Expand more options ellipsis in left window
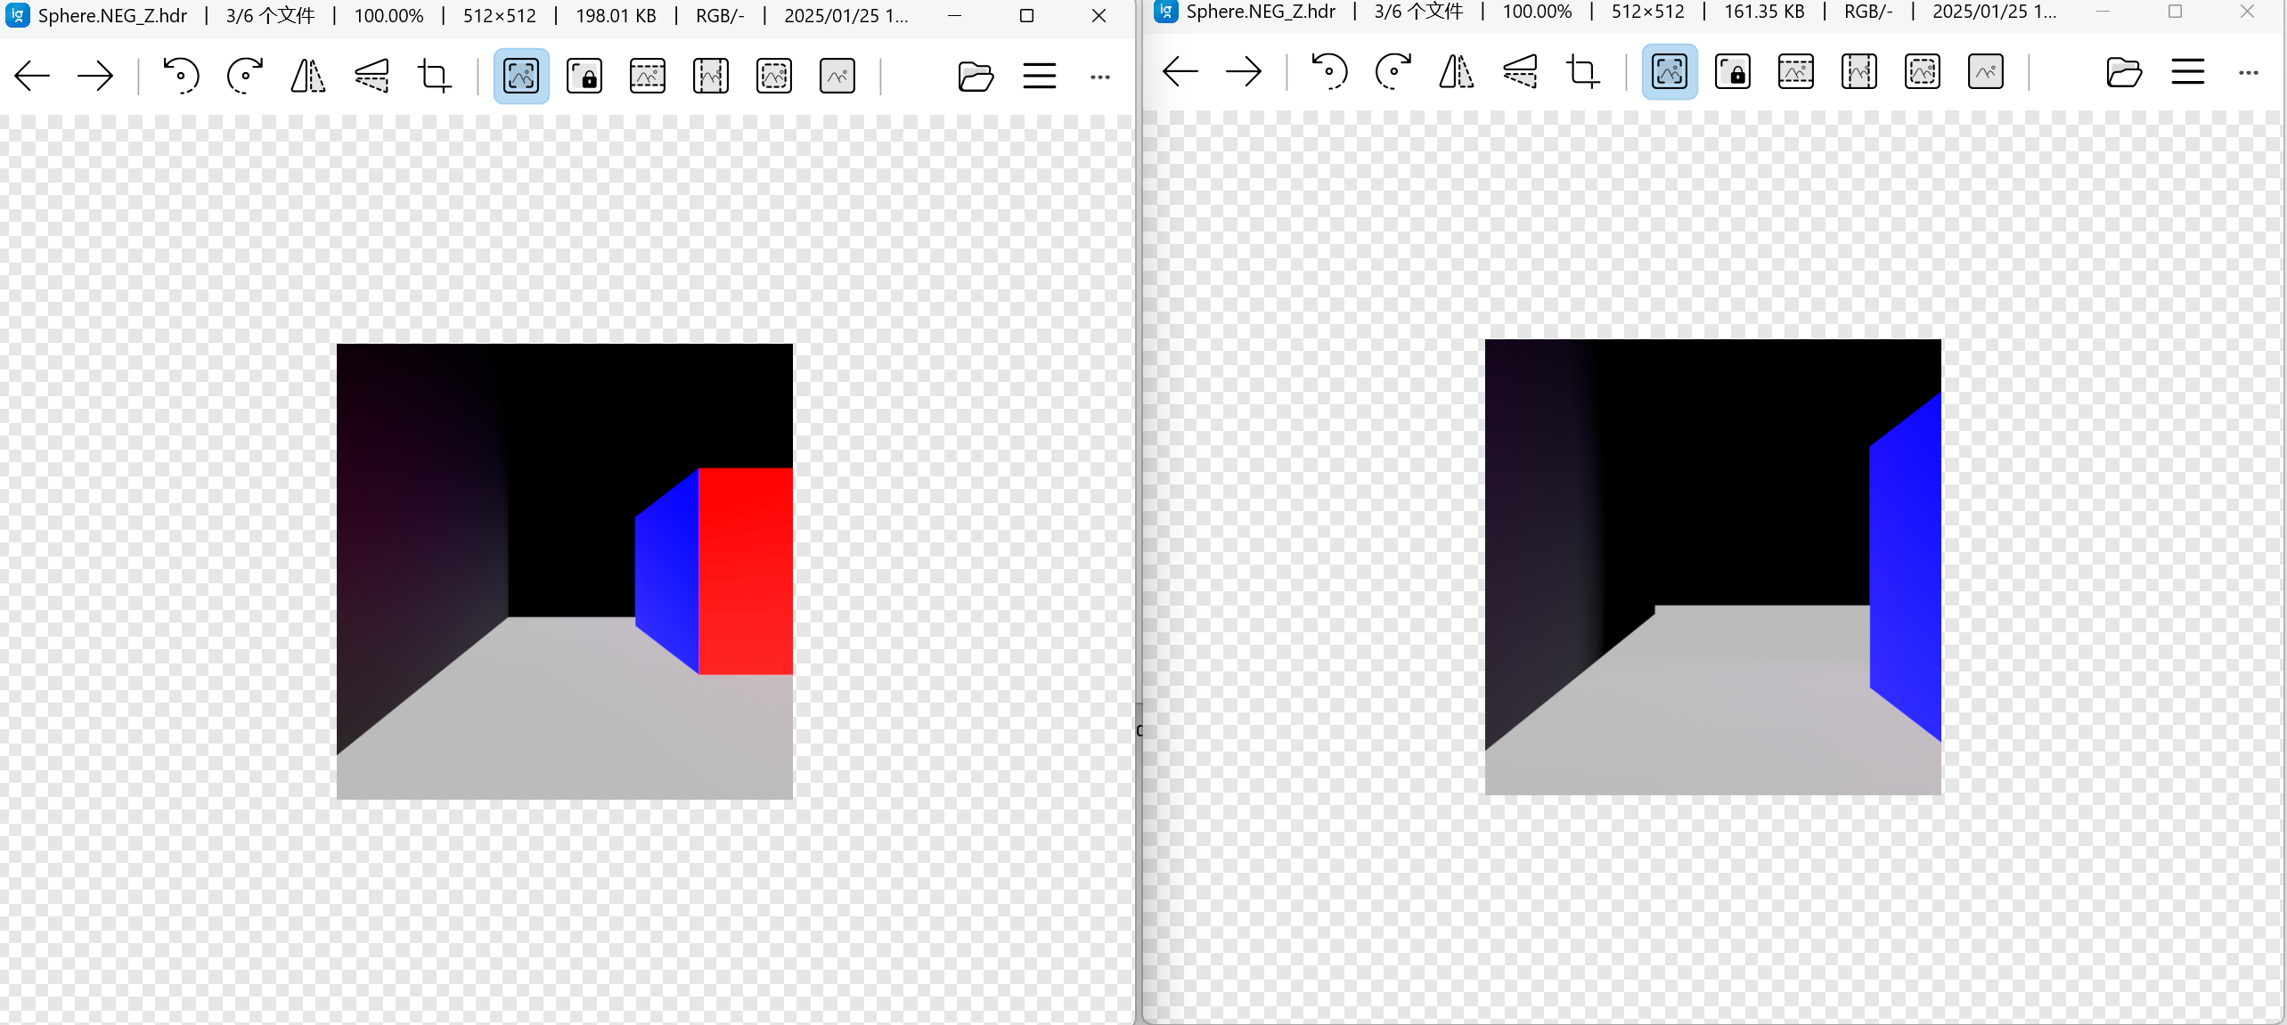 coord(1100,77)
